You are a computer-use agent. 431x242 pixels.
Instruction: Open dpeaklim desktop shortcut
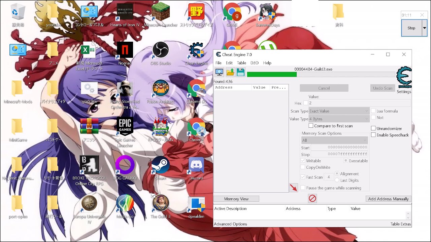[196, 207]
